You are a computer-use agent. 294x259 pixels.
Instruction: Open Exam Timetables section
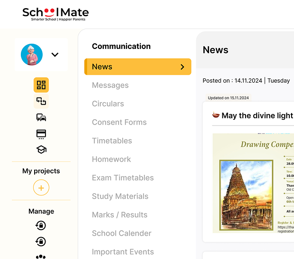[123, 178]
